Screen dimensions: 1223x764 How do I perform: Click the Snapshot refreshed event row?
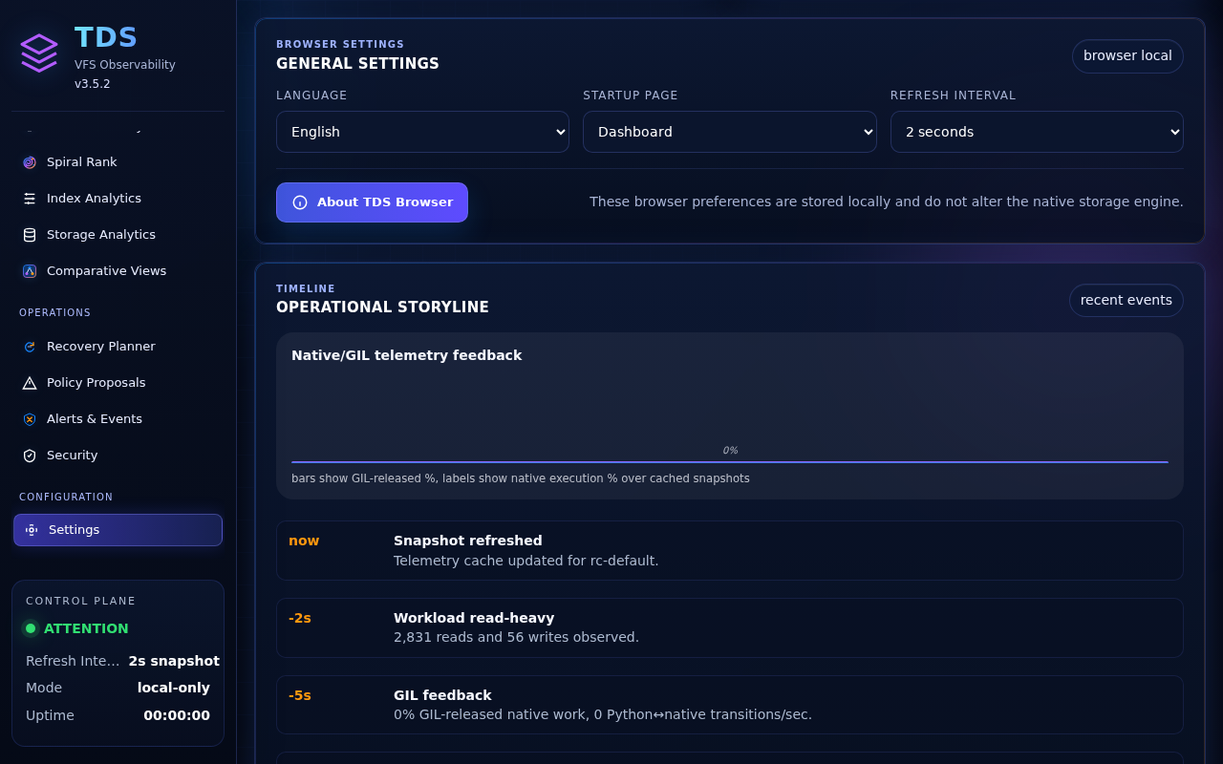[x=730, y=550]
